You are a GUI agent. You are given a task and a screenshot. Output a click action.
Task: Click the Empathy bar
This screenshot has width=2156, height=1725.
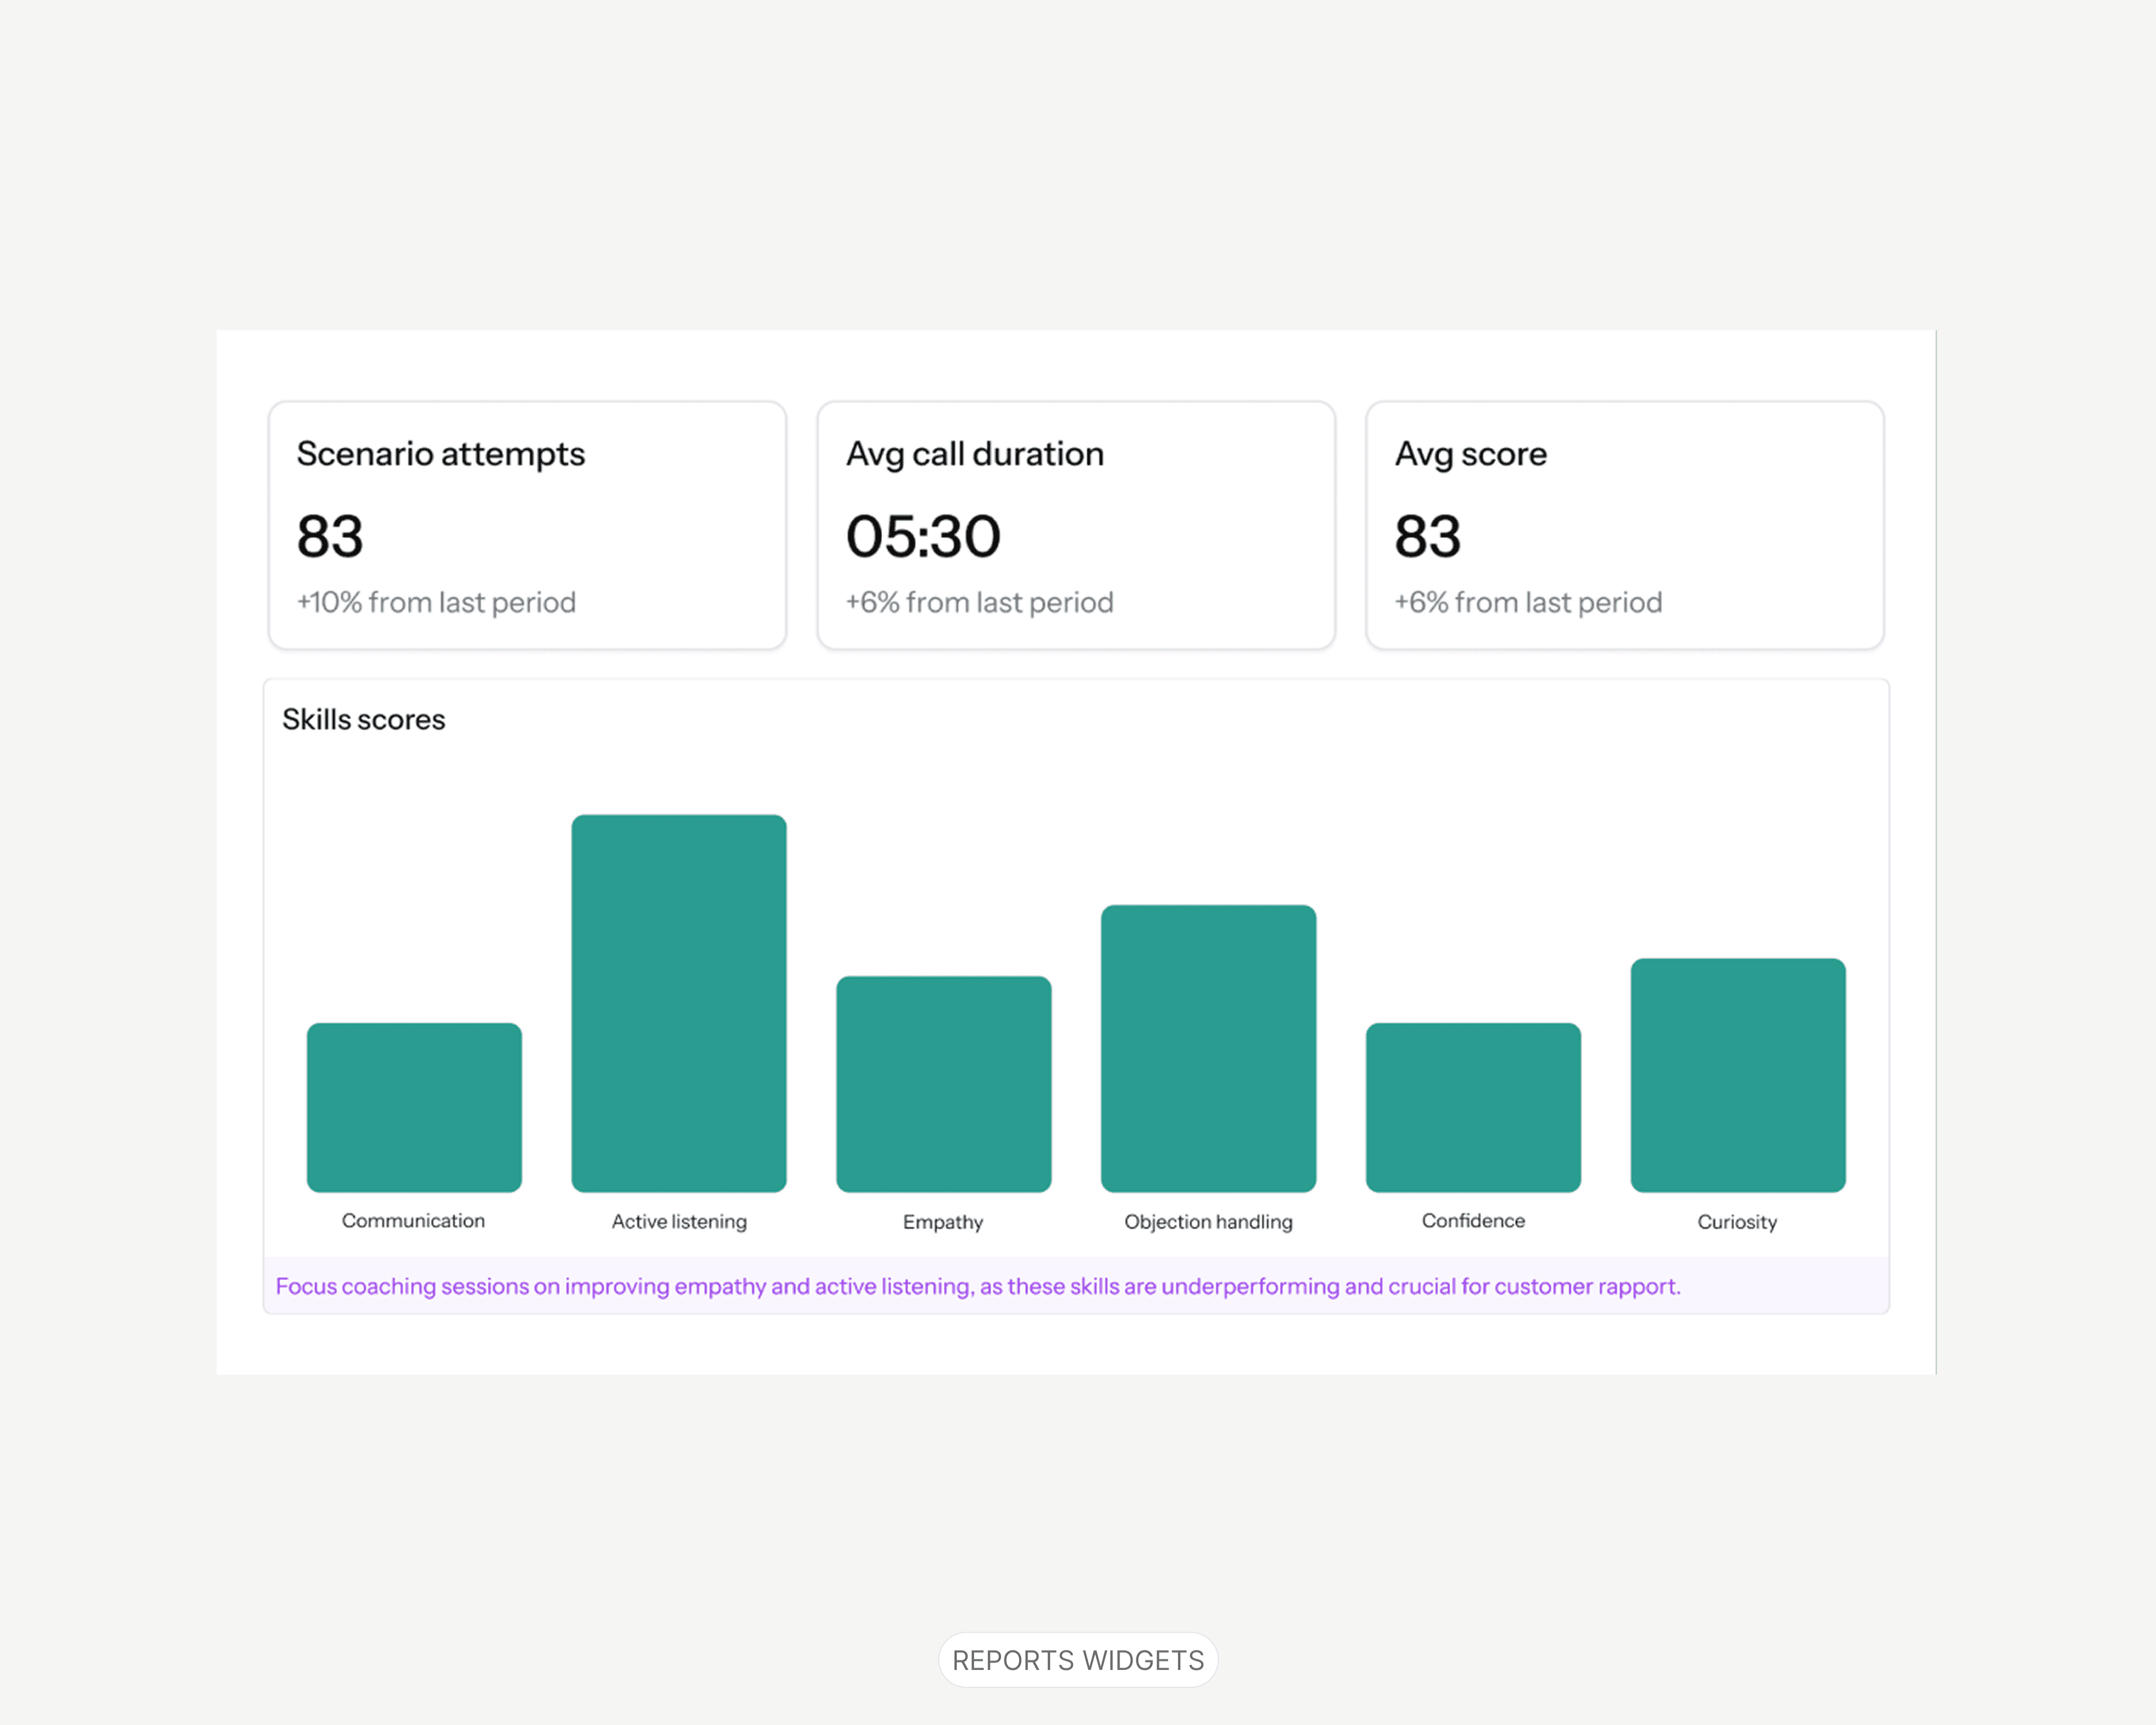944,1084
